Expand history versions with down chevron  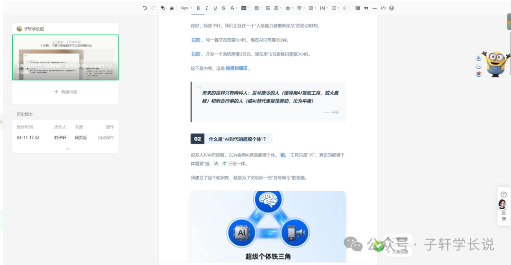(68, 149)
